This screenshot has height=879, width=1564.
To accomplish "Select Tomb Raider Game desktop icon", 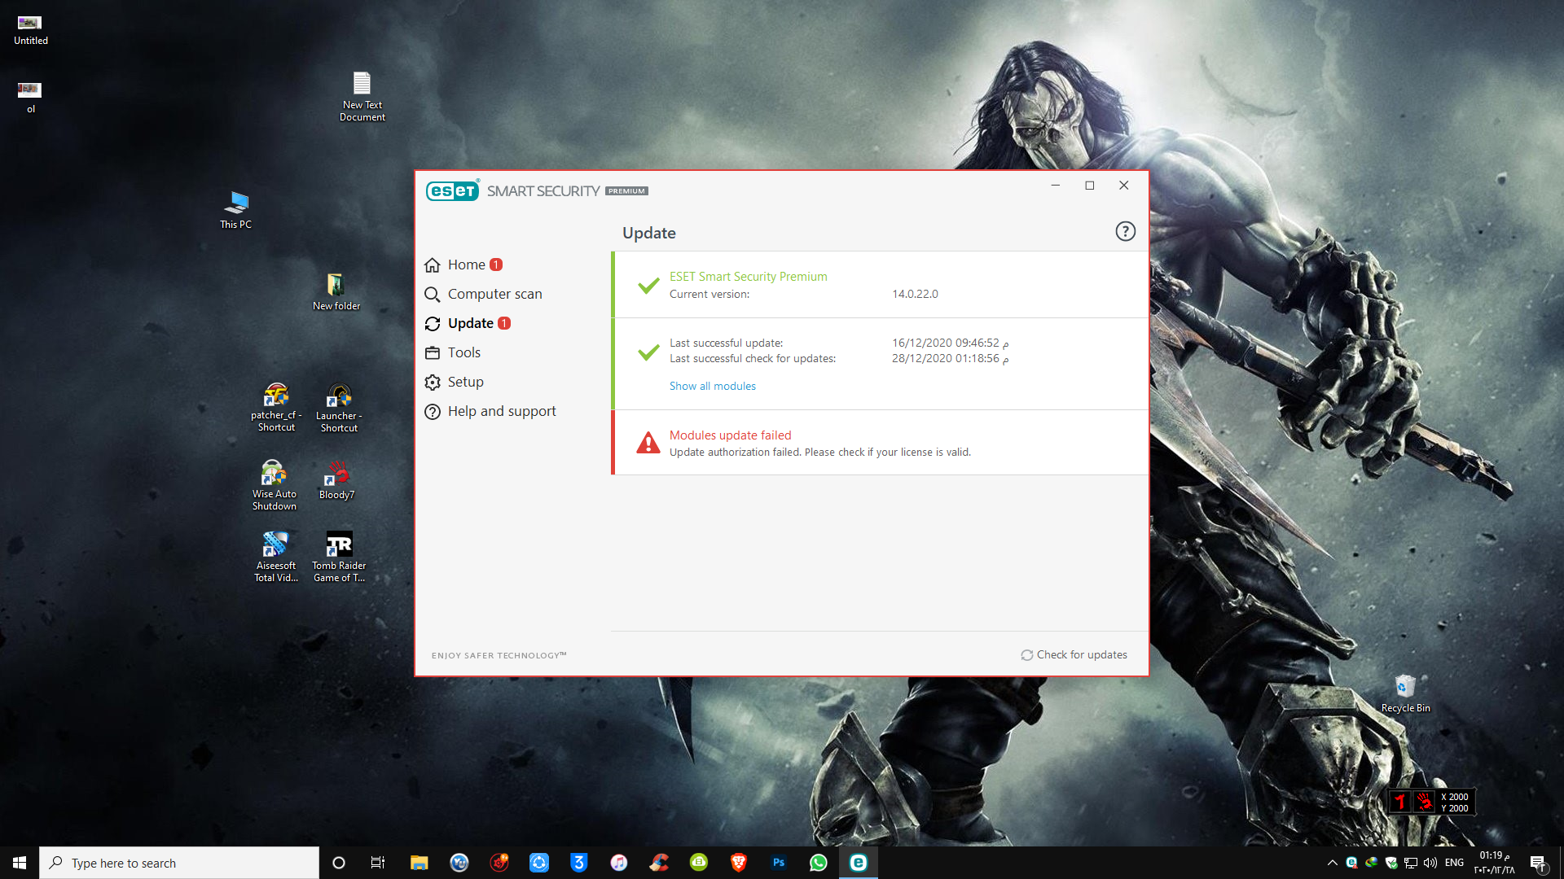I will click(x=339, y=557).
